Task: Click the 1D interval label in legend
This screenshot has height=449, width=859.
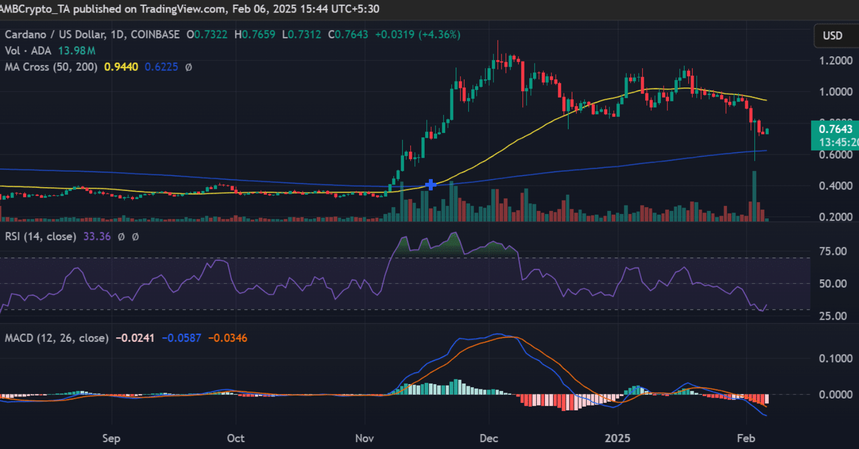Action: (x=117, y=34)
